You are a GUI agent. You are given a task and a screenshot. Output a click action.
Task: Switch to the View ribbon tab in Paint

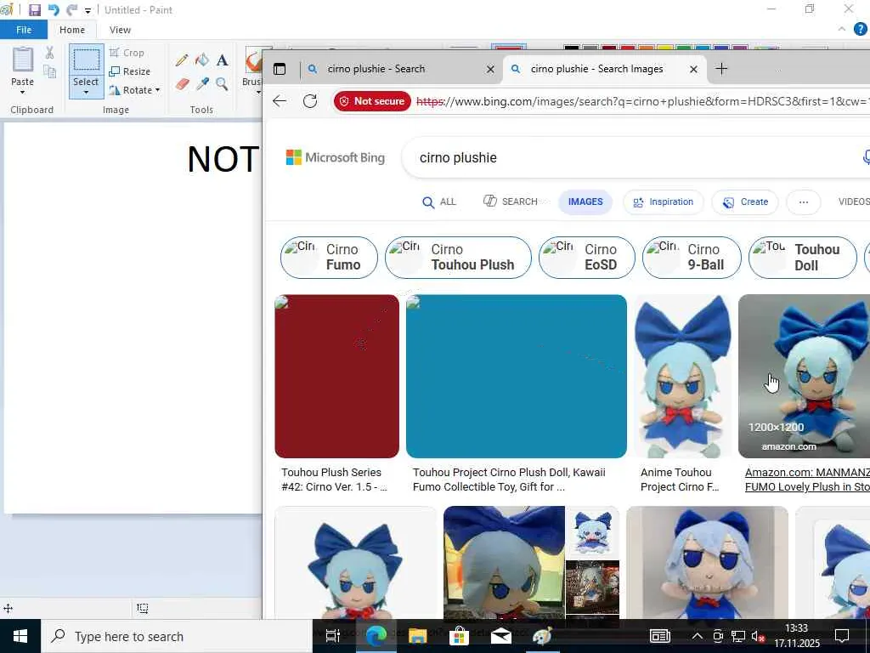tap(120, 30)
